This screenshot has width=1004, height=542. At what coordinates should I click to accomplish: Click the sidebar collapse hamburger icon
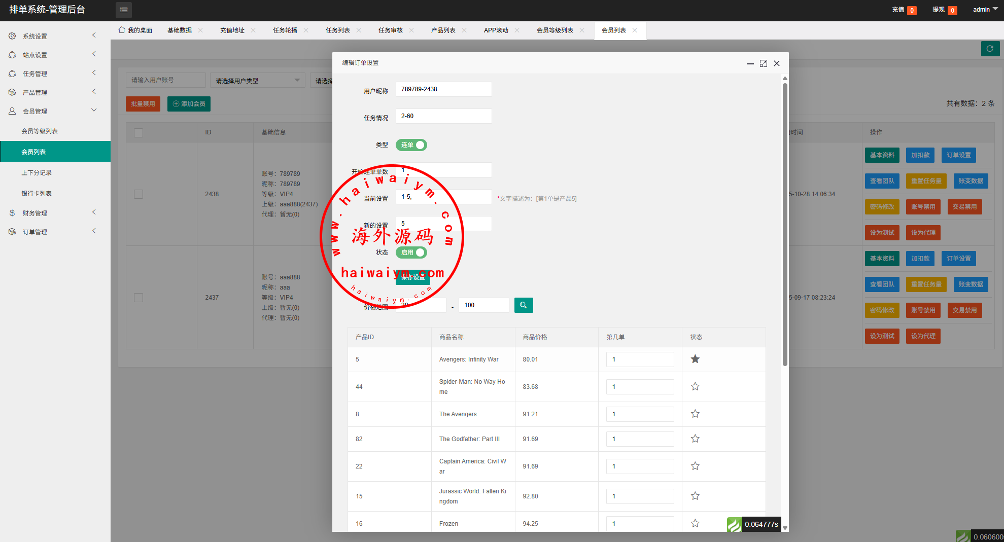click(x=123, y=10)
